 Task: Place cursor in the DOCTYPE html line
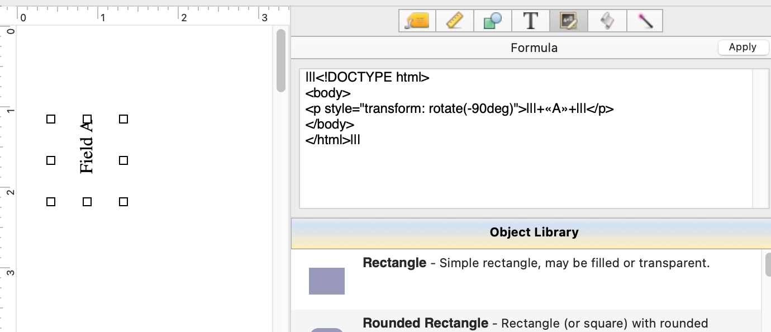[x=368, y=77]
